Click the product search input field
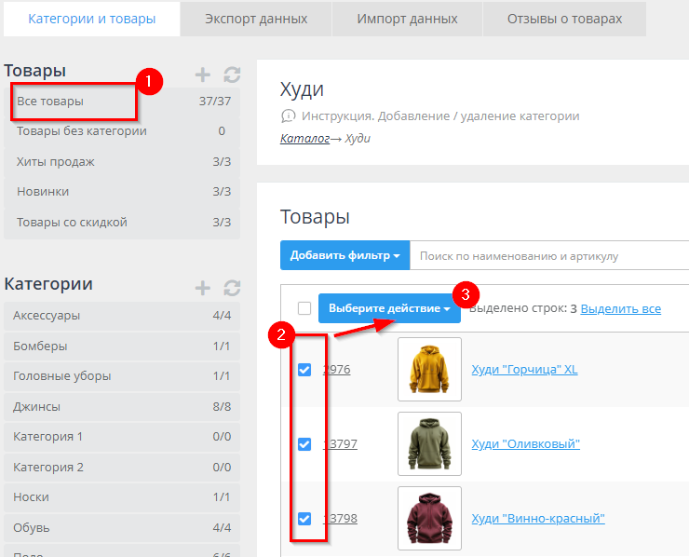This screenshot has height=557, width=689. coord(549,255)
